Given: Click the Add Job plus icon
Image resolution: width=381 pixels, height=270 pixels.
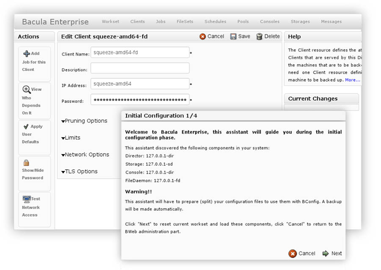Looking at the screenshot, I should (x=26, y=54).
